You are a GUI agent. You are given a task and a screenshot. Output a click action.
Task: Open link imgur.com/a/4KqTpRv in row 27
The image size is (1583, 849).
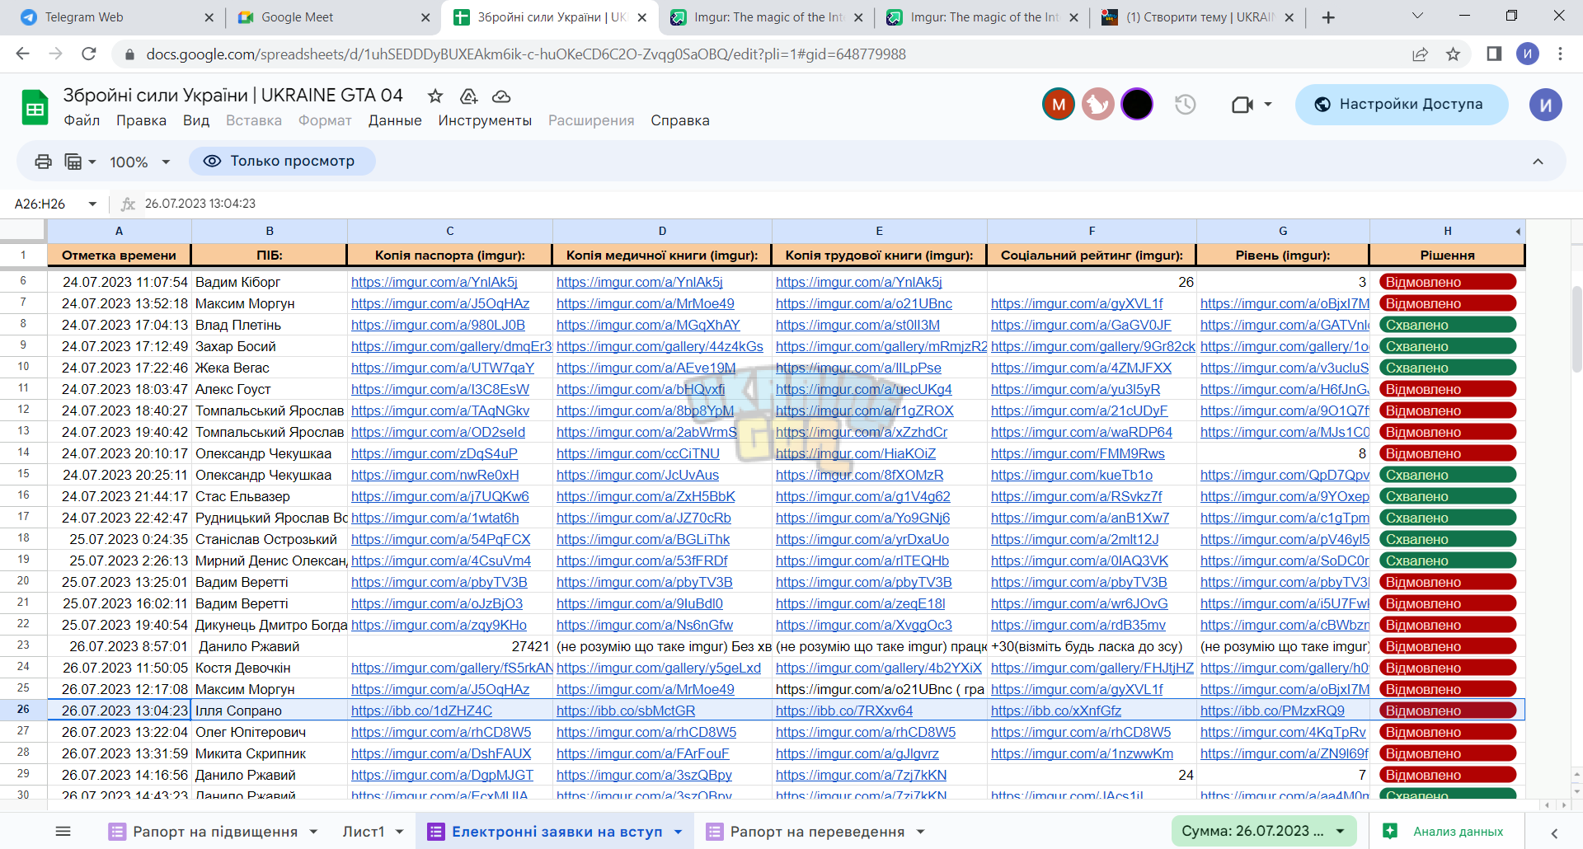tap(1283, 733)
